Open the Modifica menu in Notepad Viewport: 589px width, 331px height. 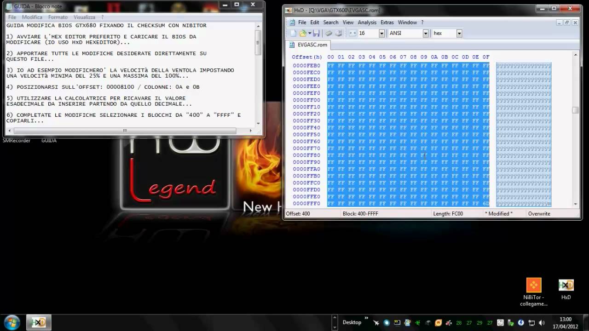(32, 17)
